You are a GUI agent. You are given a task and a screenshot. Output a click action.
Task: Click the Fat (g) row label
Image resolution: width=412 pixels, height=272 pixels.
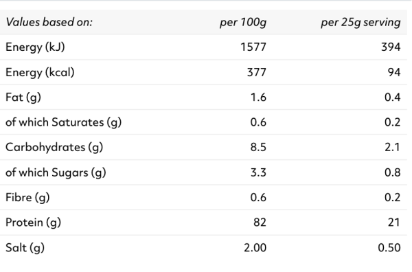[x=23, y=98]
